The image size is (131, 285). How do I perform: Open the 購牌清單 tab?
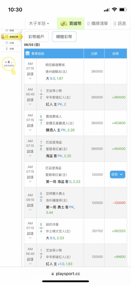tap(97, 23)
